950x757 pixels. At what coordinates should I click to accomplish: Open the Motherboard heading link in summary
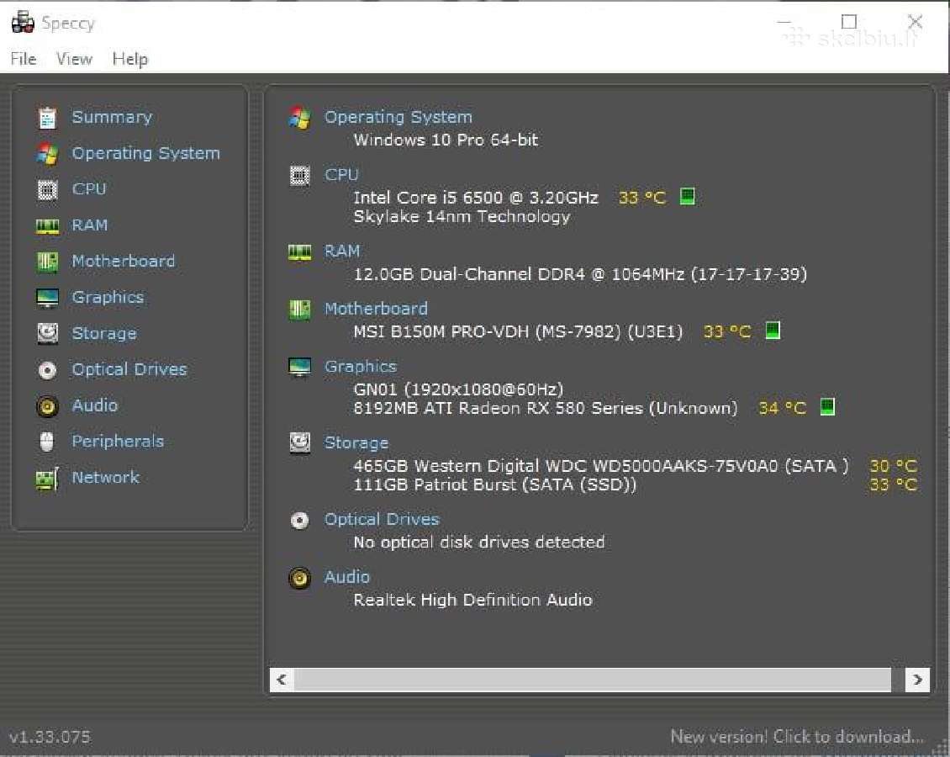(x=377, y=309)
